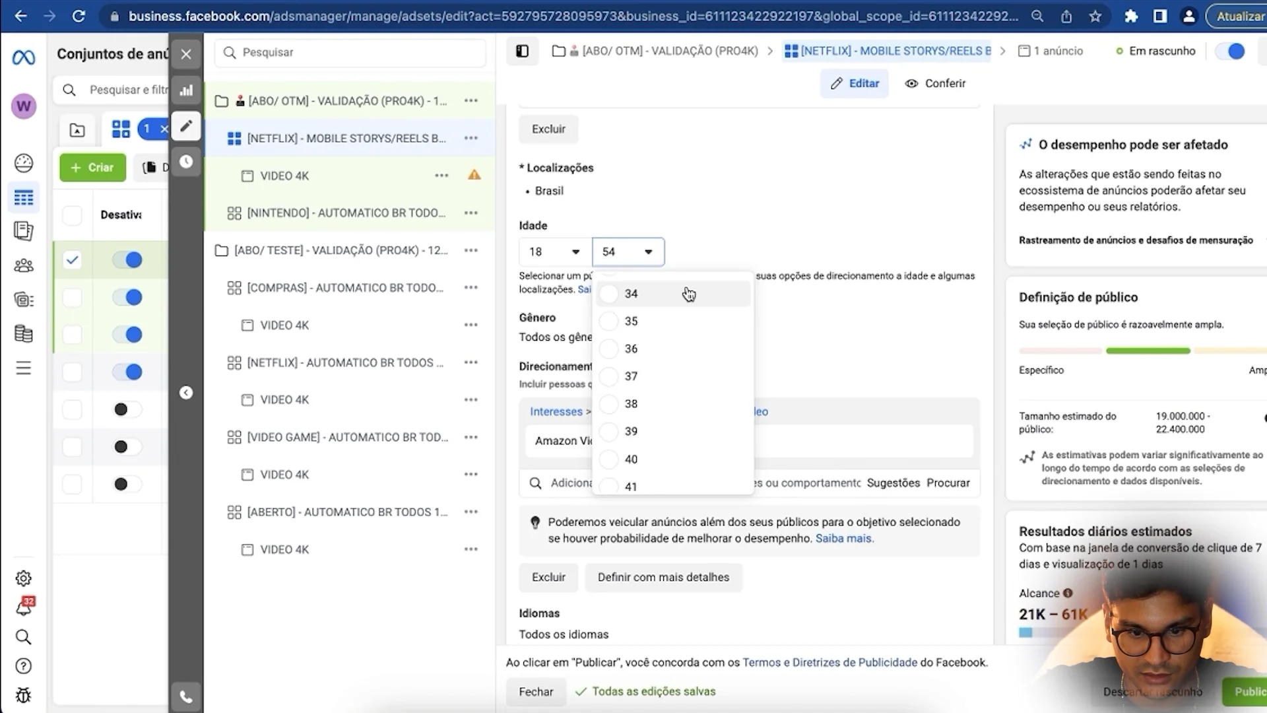Toggle the sidebar panel layout icon
The height and width of the screenshot is (713, 1267).
click(522, 51)
